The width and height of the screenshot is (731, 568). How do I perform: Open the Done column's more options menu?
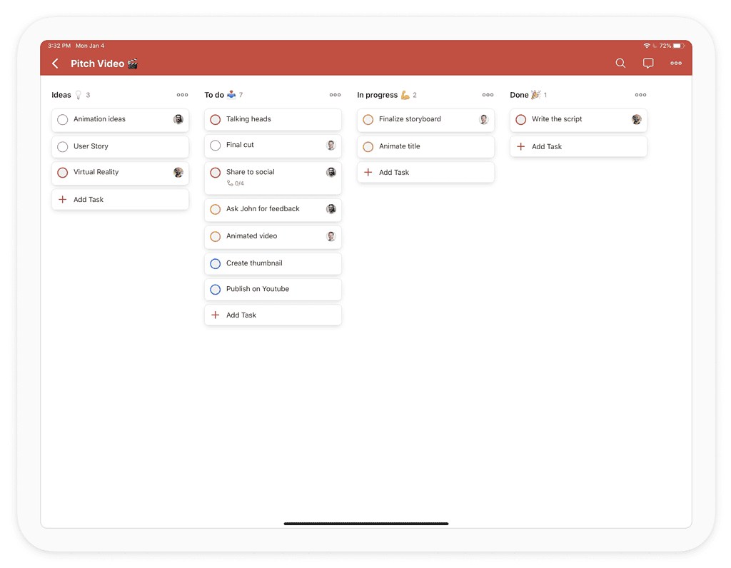click(640, 95)
